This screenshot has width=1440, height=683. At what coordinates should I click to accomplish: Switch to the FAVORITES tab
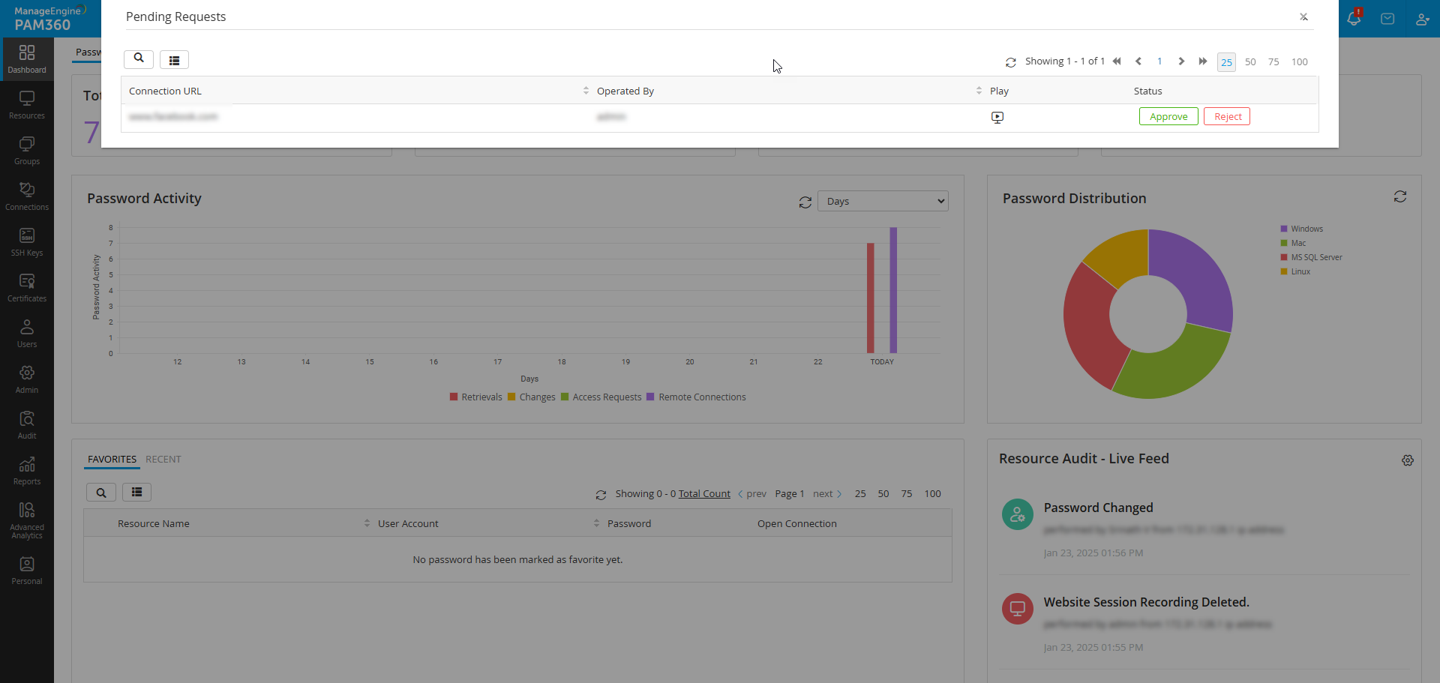[x=112, y=459]
